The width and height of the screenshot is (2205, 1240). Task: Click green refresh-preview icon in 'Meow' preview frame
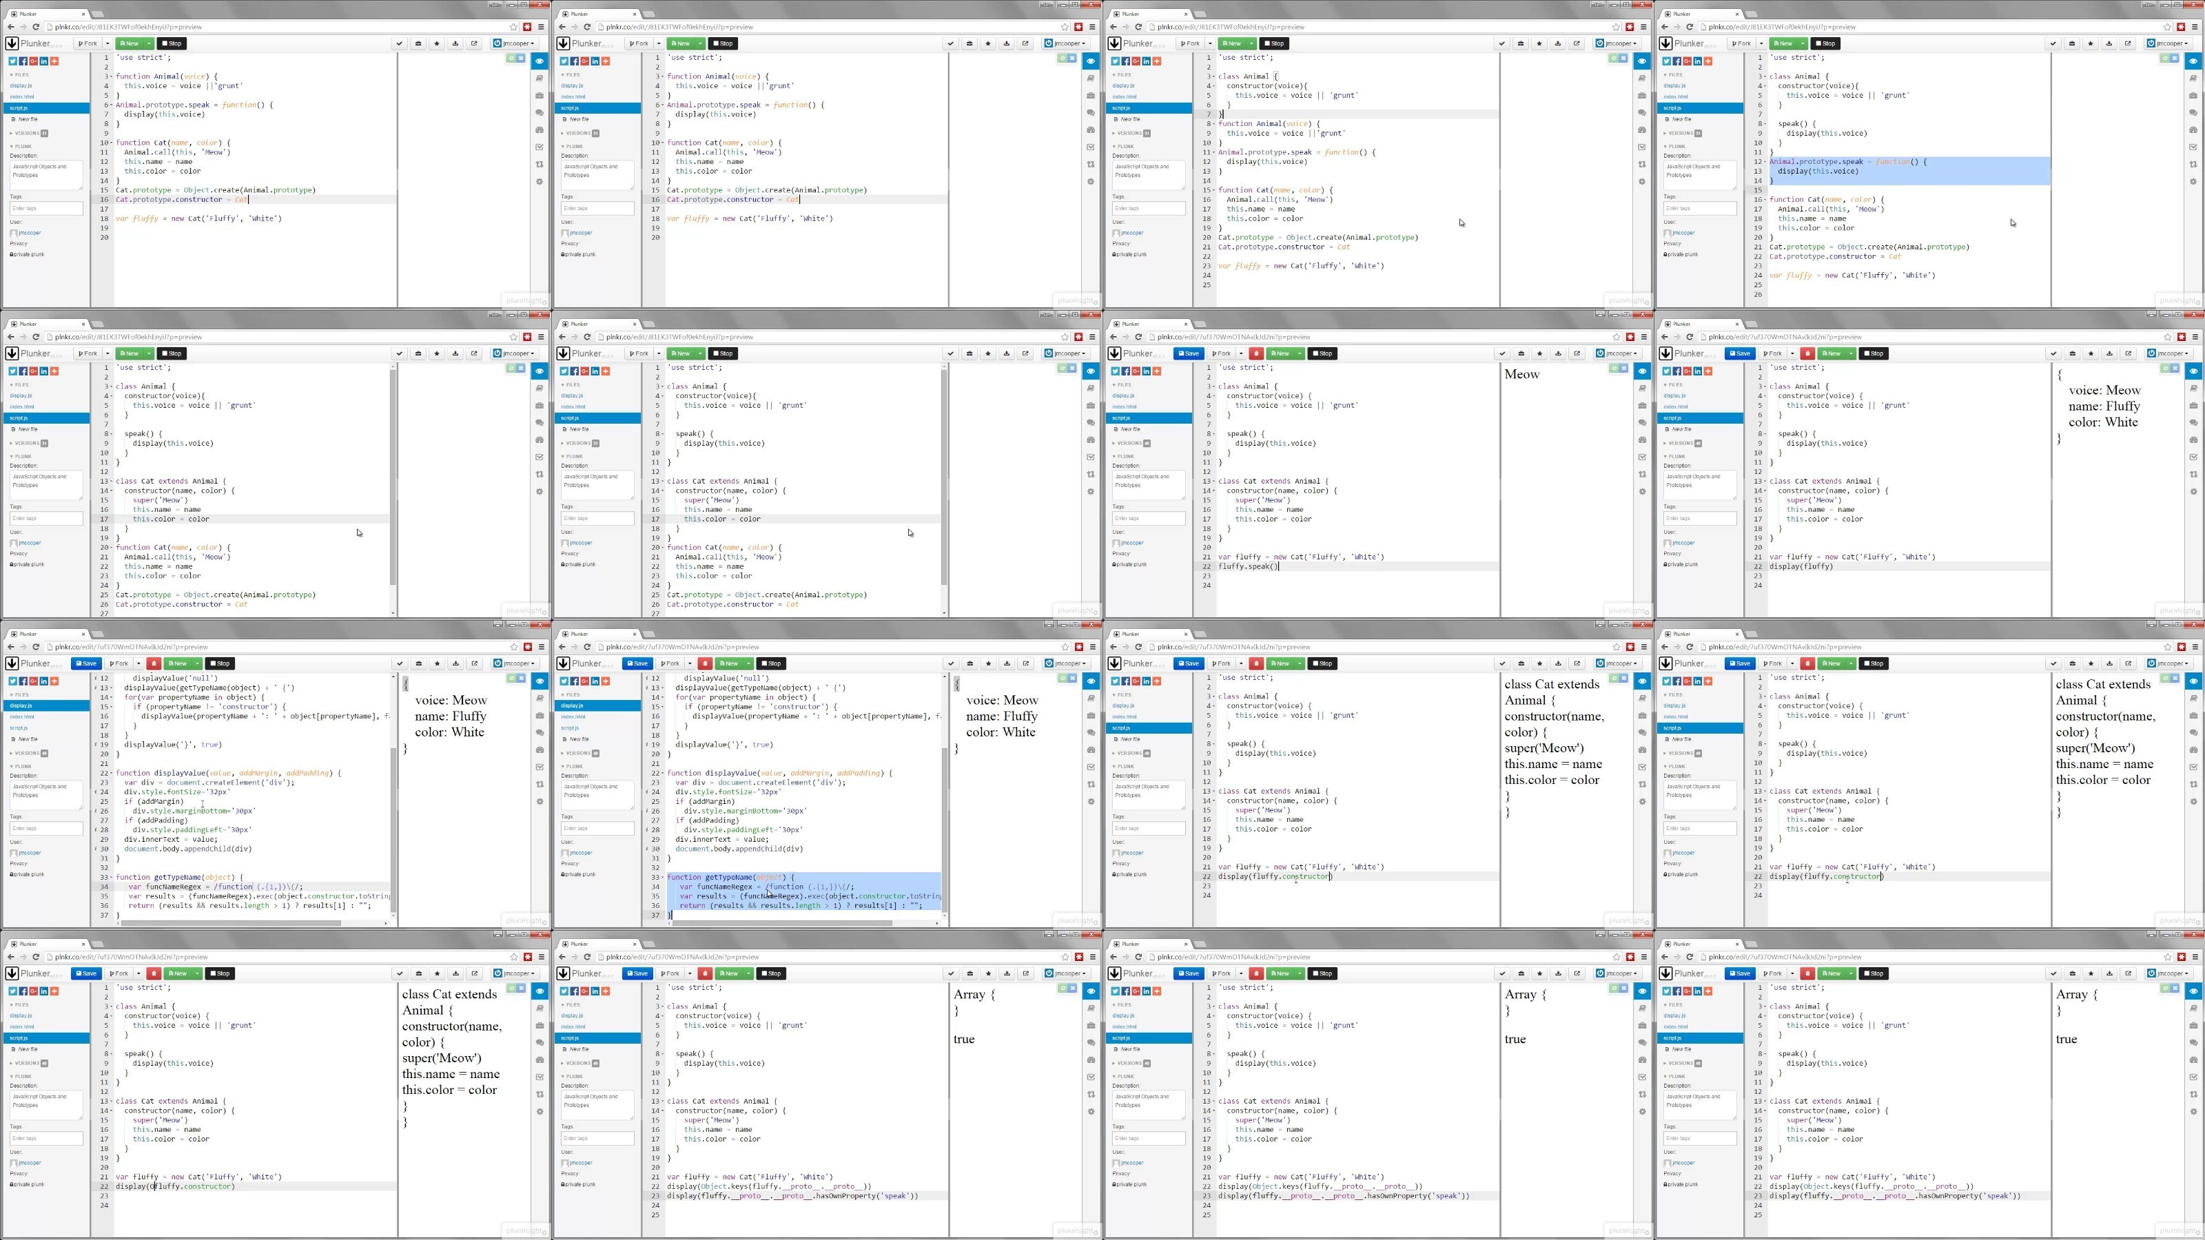pyautogui.click(x=1614, y=369)
